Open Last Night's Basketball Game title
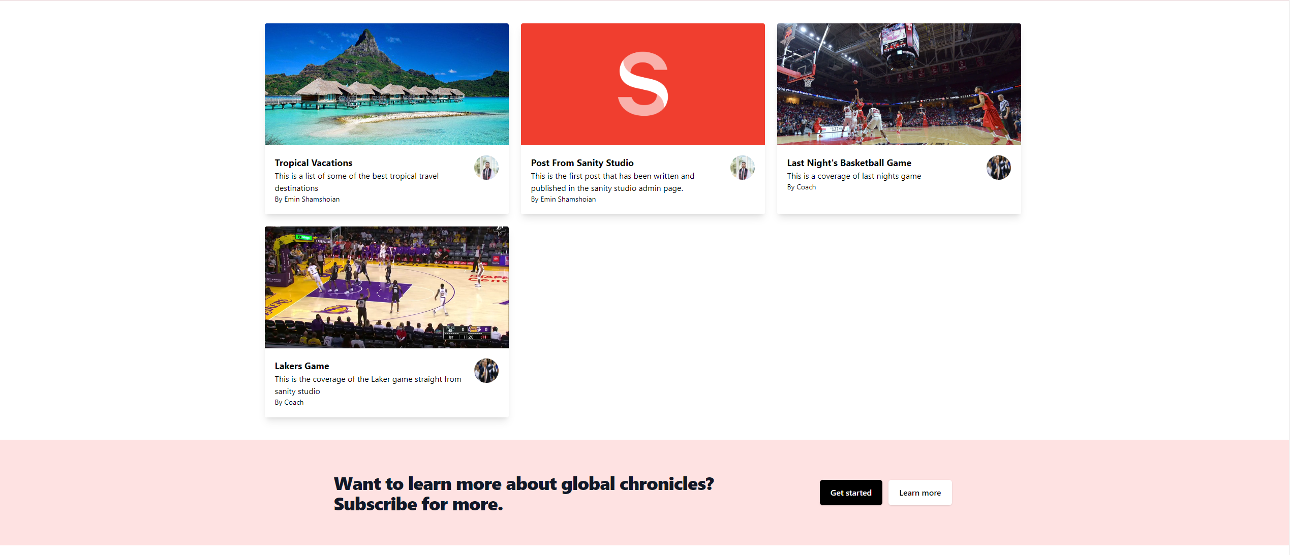The height and width of the screenshot is (555, 1290). pos(849,163)
